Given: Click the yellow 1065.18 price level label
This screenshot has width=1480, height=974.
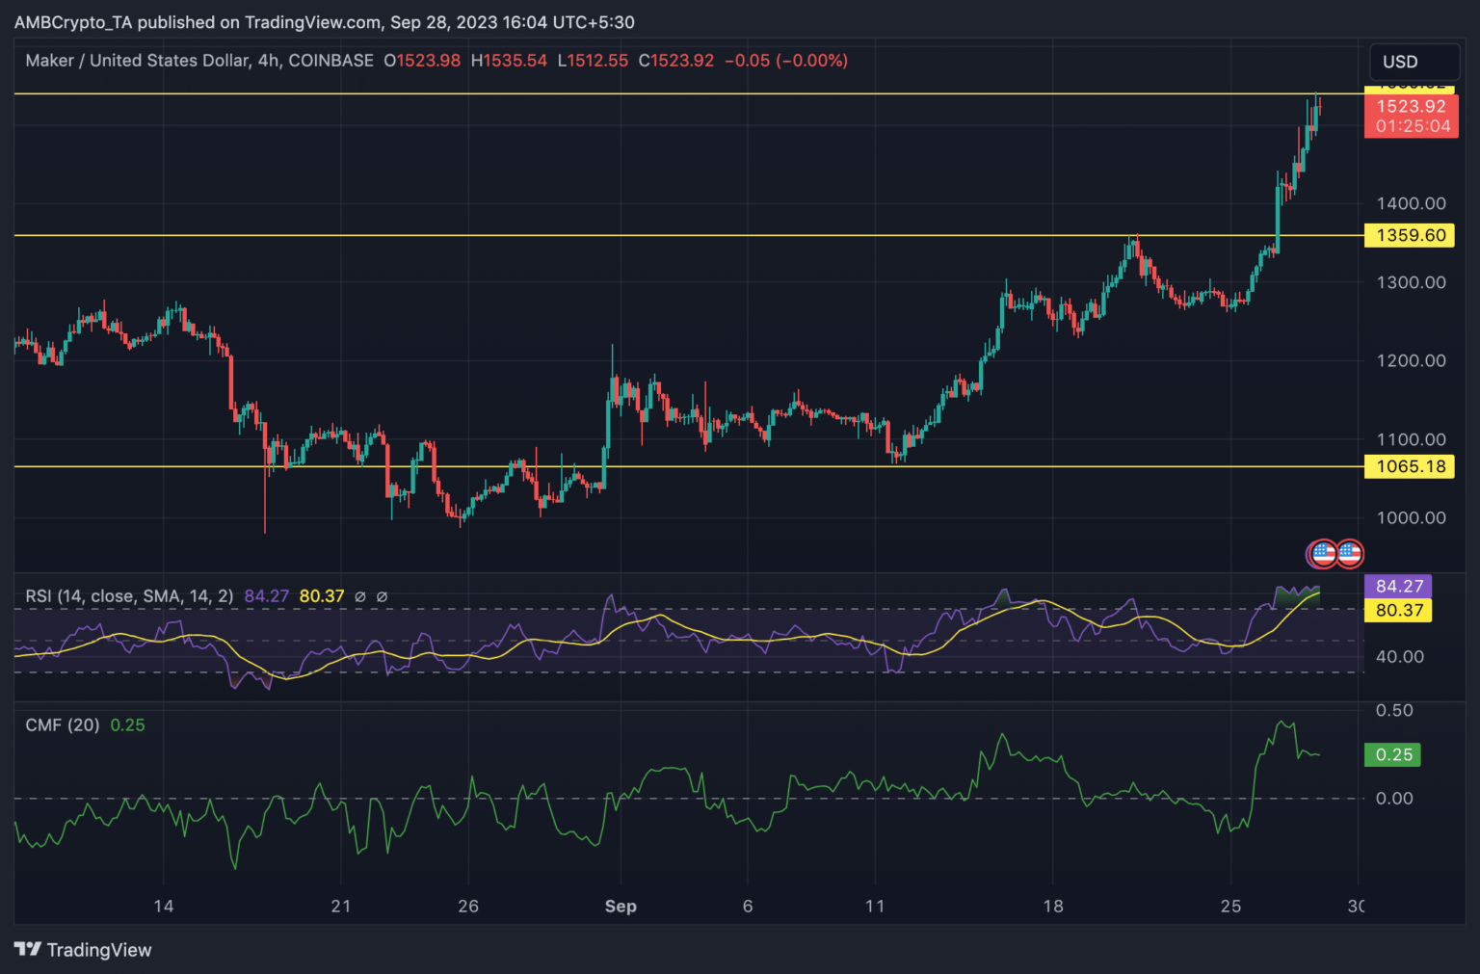Looking at the screenshot, I should coord(1411,466).
